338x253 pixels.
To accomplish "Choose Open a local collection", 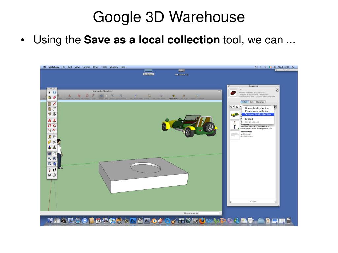I will coord(258,108).
